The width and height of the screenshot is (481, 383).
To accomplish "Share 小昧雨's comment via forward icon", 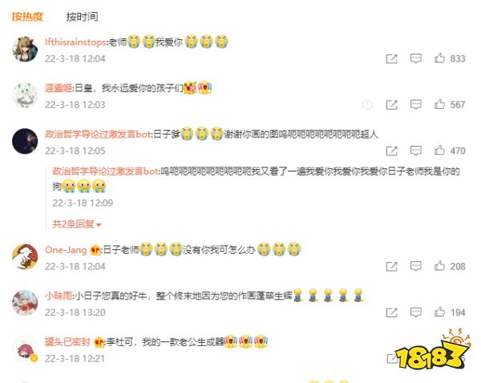I will [391, 312].
